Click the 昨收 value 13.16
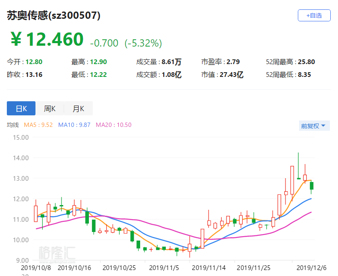 tap(34, 75)
